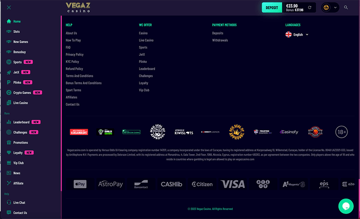Open the Privacy Policy link
The width and height of the screenshot is (360, 219).
74,54
